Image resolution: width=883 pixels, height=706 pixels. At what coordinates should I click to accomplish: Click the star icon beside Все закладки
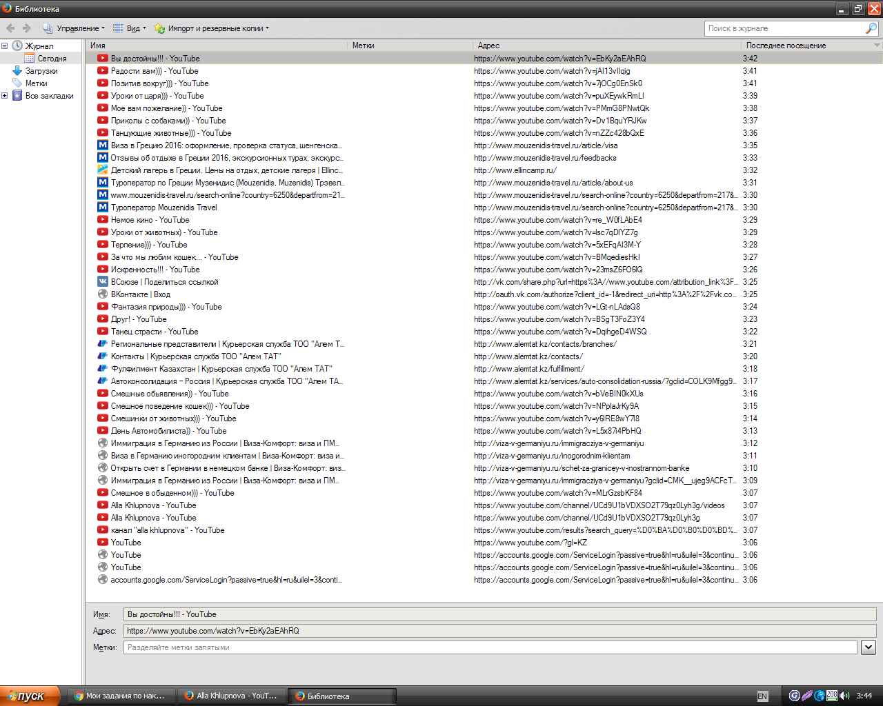coord(17,96)
